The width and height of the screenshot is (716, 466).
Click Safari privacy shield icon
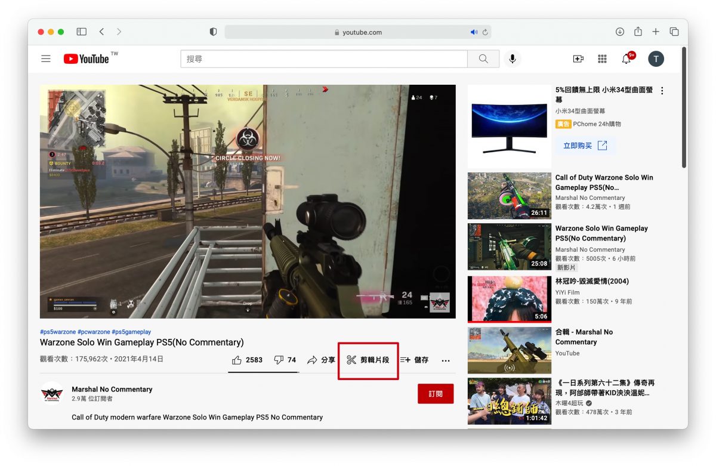click(x=213, y=32)
